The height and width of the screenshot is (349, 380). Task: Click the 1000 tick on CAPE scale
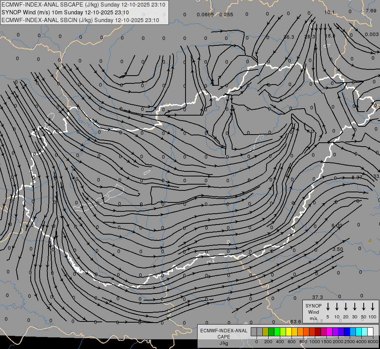[315, 342]
